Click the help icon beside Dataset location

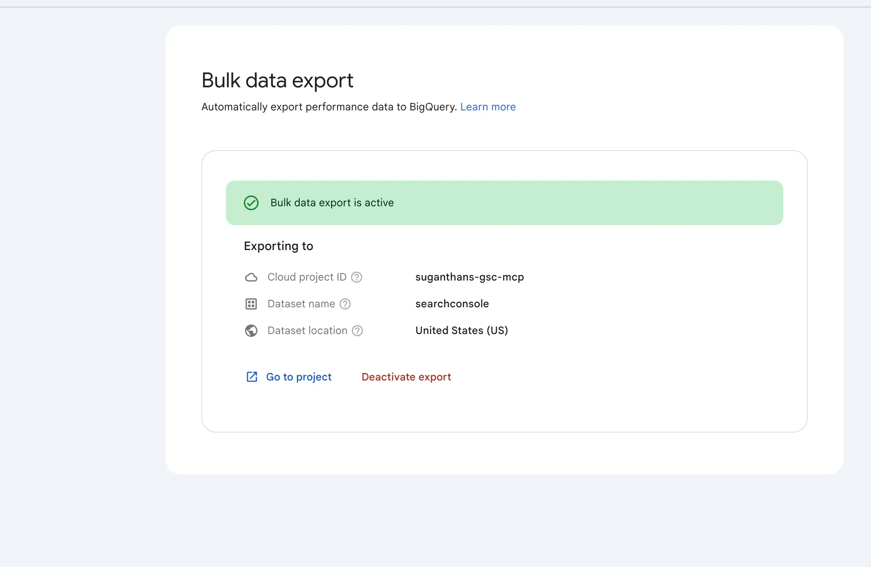[357, 331]
